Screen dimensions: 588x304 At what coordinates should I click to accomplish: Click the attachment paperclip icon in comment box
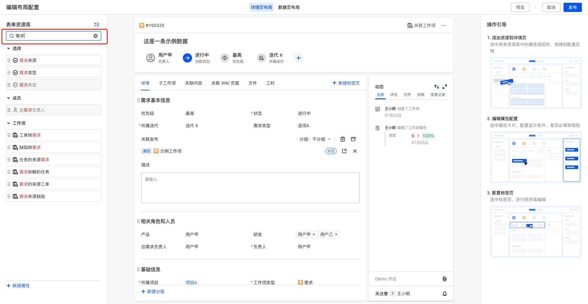pos(445,279)
